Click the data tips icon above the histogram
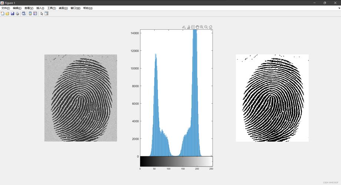 click(x=193, y=27)
